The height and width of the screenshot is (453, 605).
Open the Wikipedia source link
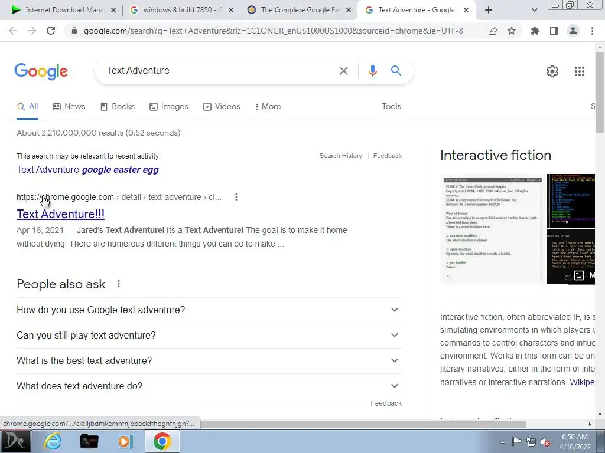[582, 382]
